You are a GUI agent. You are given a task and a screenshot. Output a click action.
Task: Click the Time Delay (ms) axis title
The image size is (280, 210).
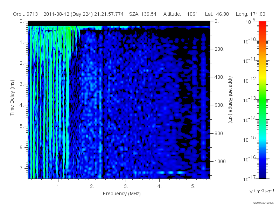point(12,98)
